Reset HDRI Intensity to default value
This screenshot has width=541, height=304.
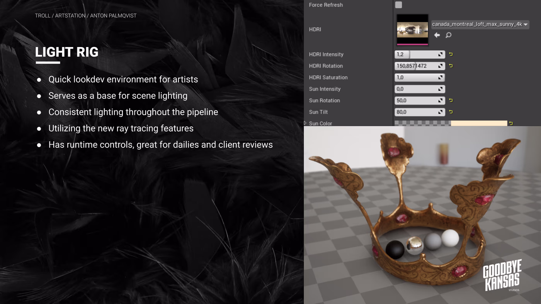pos(451,54)
